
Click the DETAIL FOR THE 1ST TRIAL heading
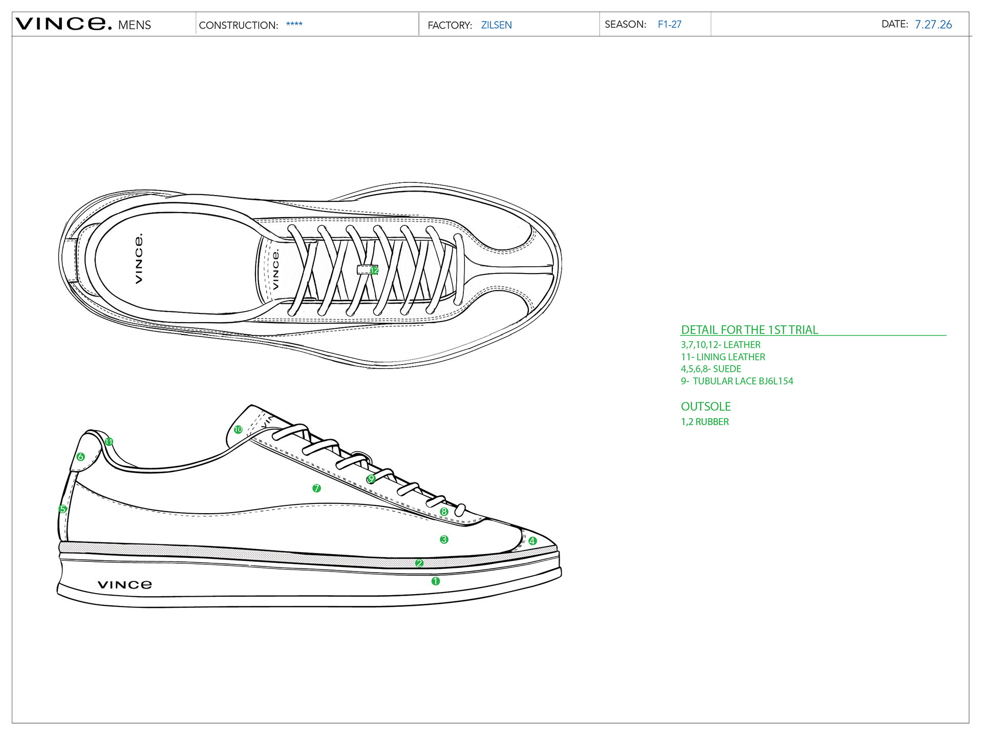pos(750,330)
